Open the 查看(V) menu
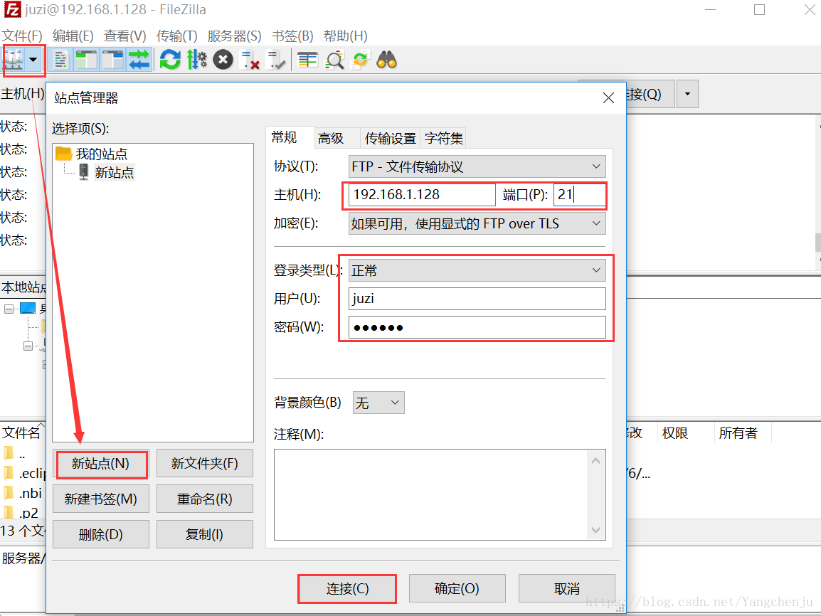This screenshot has height=616, width=821. click(x=125, y=36)
